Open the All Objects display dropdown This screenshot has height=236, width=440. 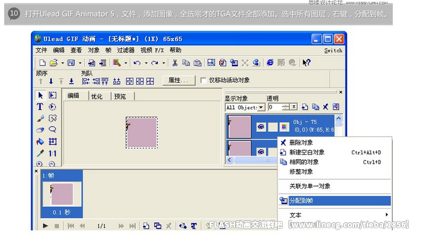(x=261, y=107)
